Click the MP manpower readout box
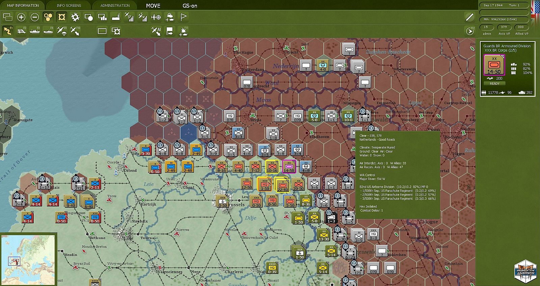This screenshot has height=286, width=540. pyautogui.click(x=504, y=19)
